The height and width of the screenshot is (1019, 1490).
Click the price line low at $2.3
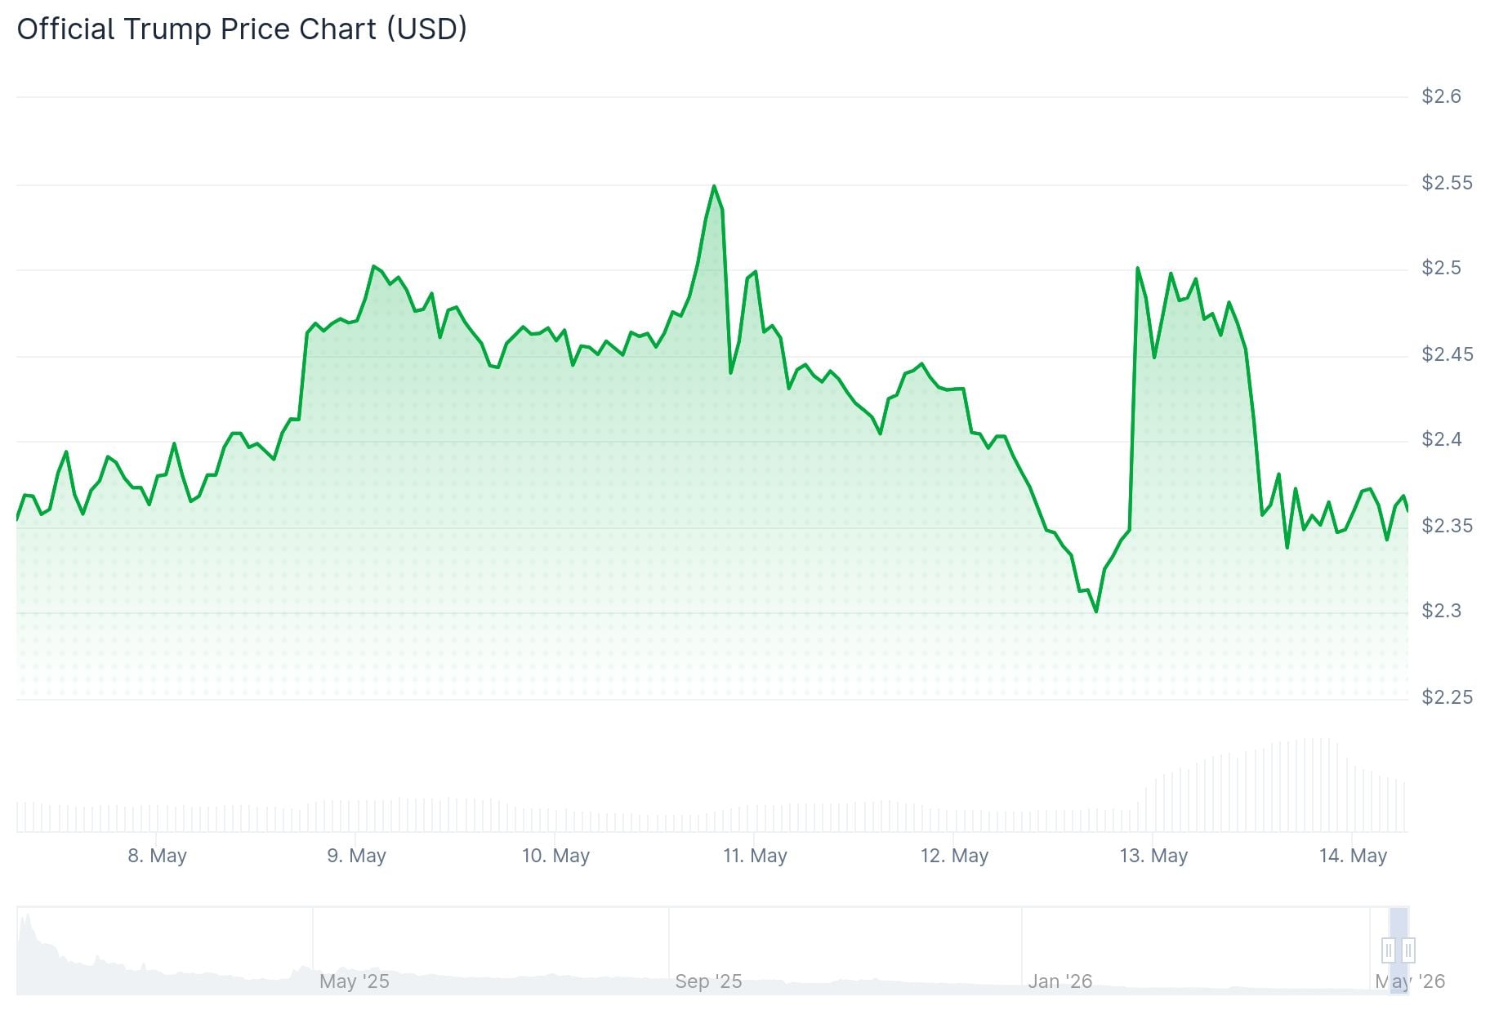(x=1095, y=612)
